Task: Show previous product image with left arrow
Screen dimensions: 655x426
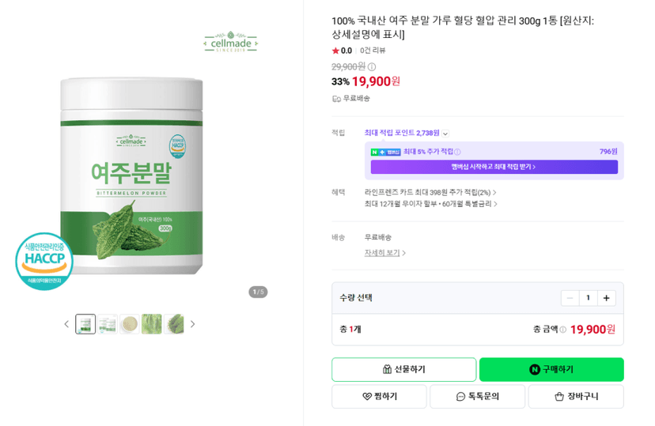Action: click(66, 324)
